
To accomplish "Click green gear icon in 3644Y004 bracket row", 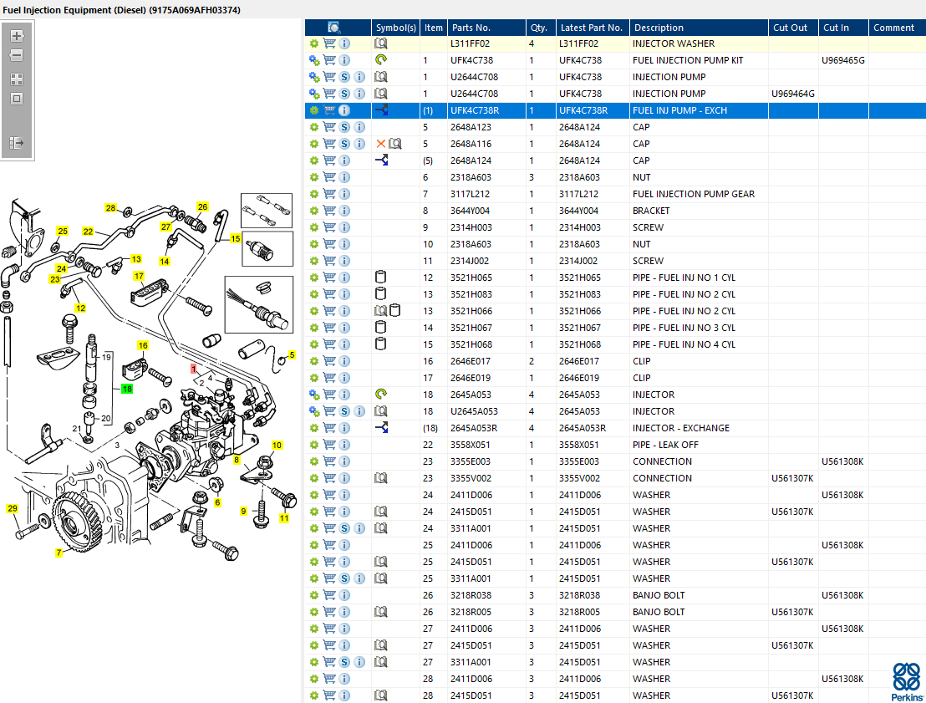I will (x=314, y=211).
